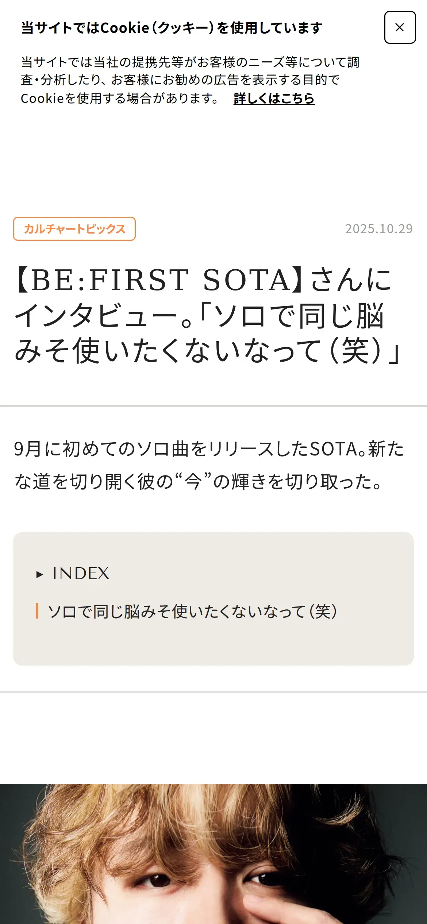The image size is (427, 924).
Task: Click the カルチャートピックス category tag
Action: pos(74,229)
